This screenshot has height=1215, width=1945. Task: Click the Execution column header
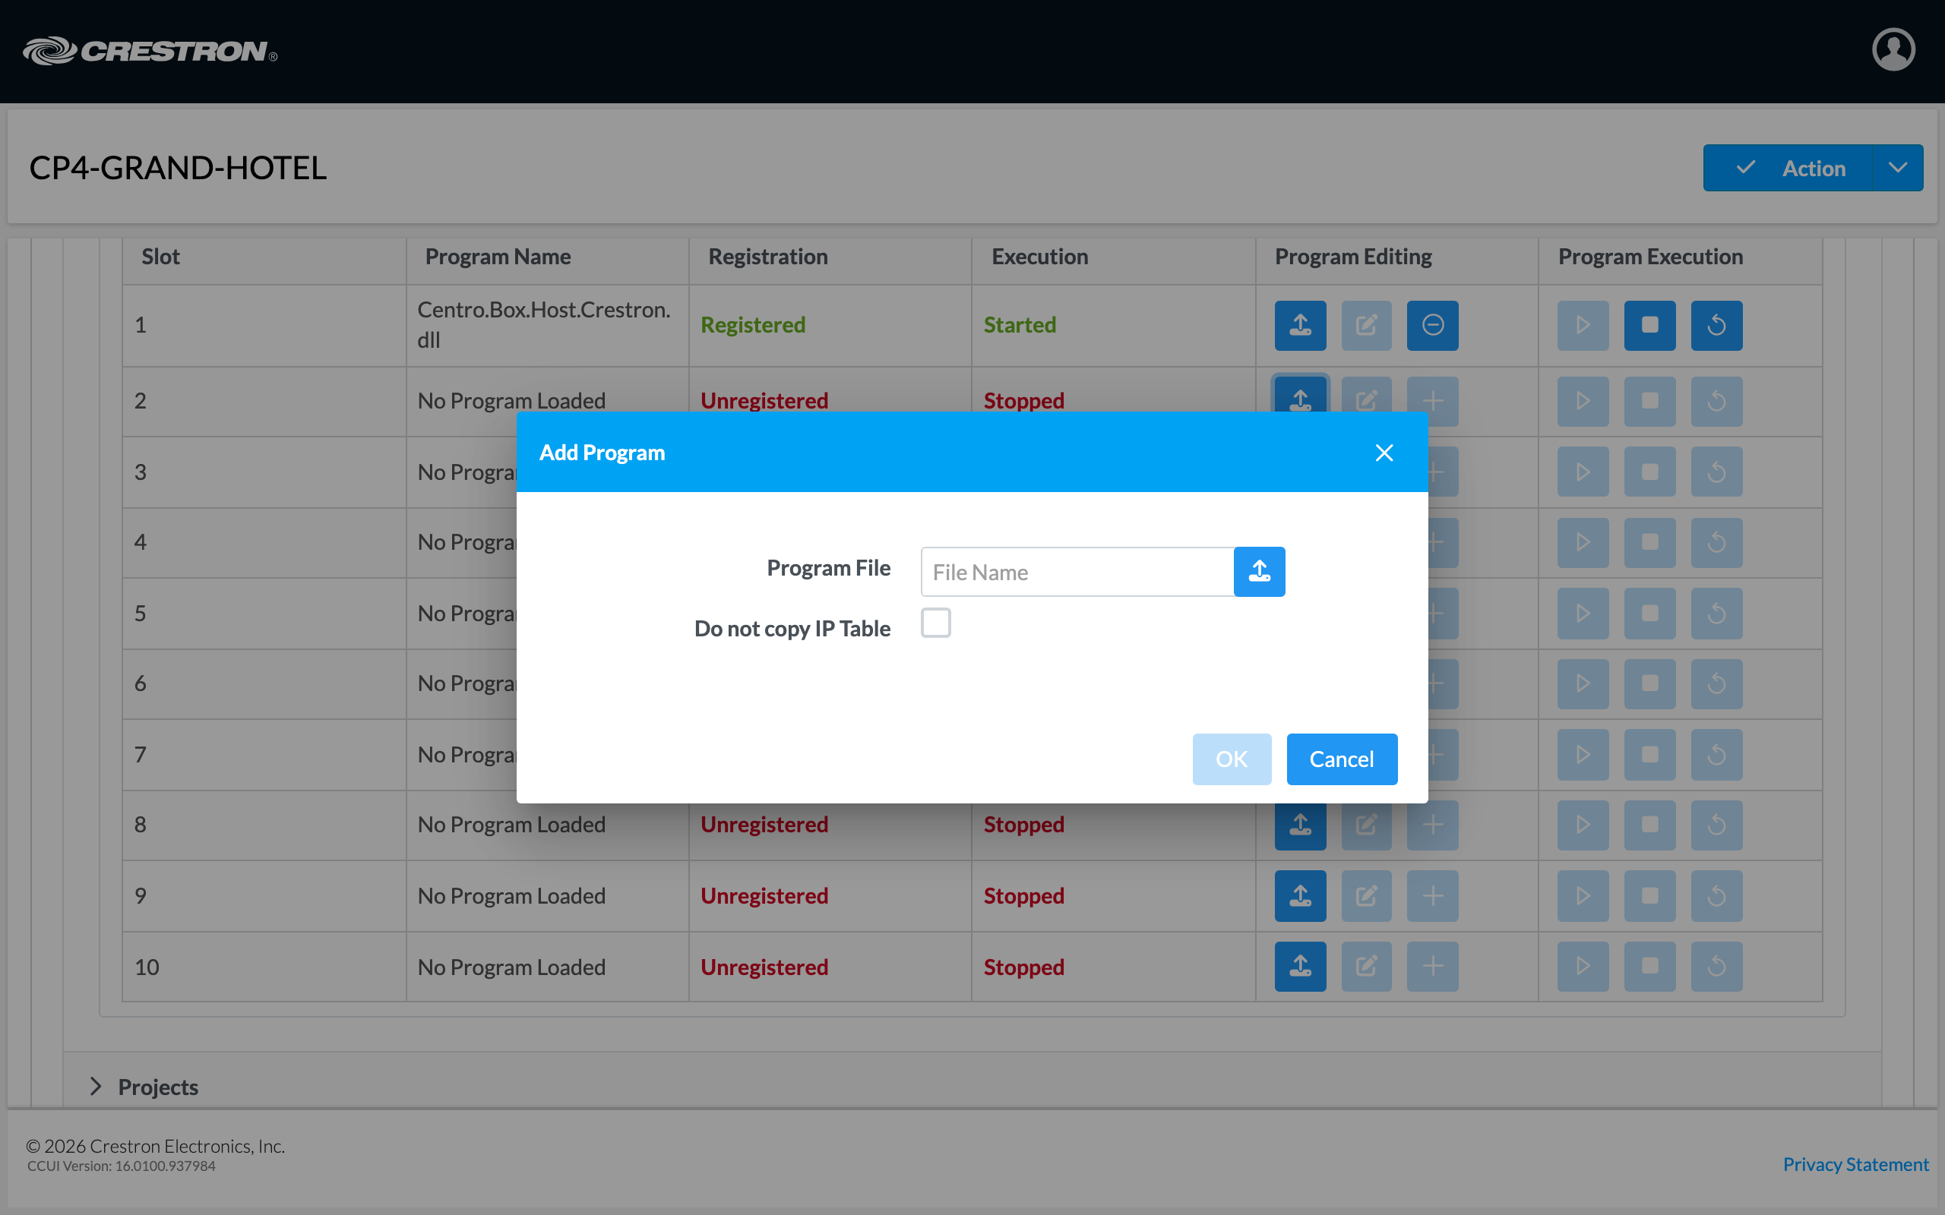tap(1039, 257)
